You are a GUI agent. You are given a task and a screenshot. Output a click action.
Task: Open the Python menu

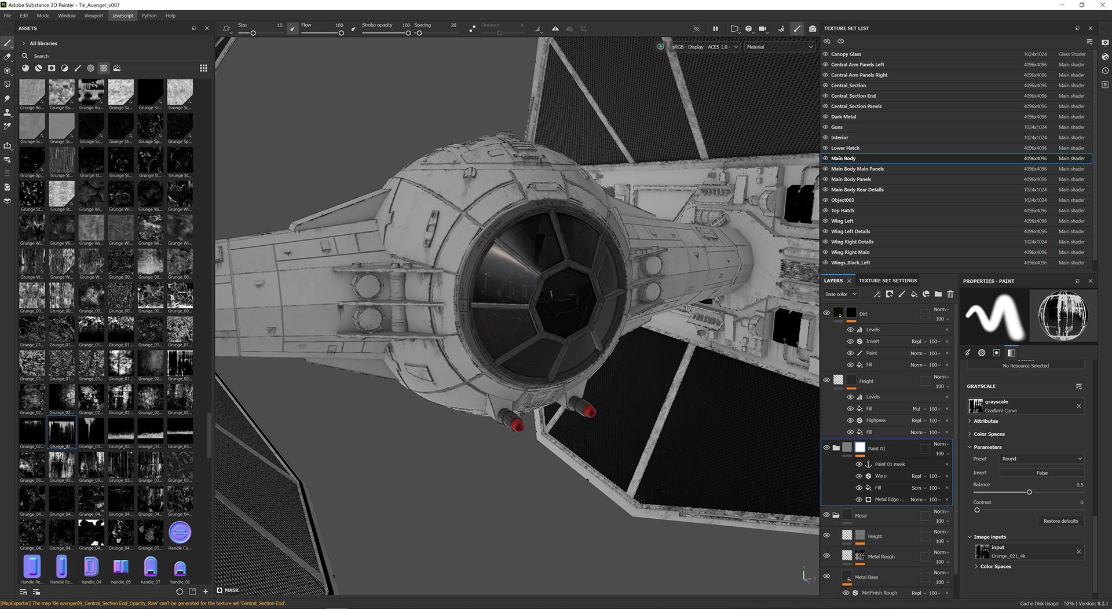coord(149,16)
